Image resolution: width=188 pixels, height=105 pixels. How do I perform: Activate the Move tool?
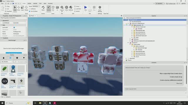(x=19, y=8)
